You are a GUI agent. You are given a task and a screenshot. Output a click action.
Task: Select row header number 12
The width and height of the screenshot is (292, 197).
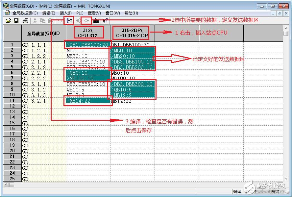(12, 106)
